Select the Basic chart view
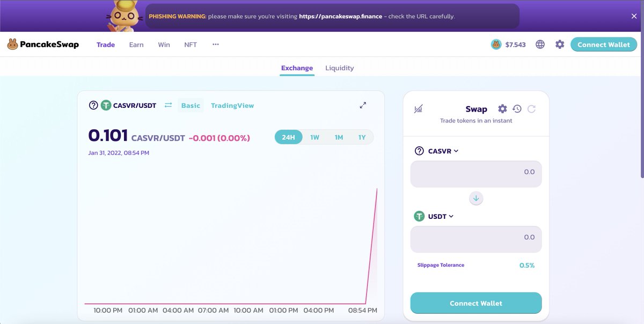 [191, 106]
